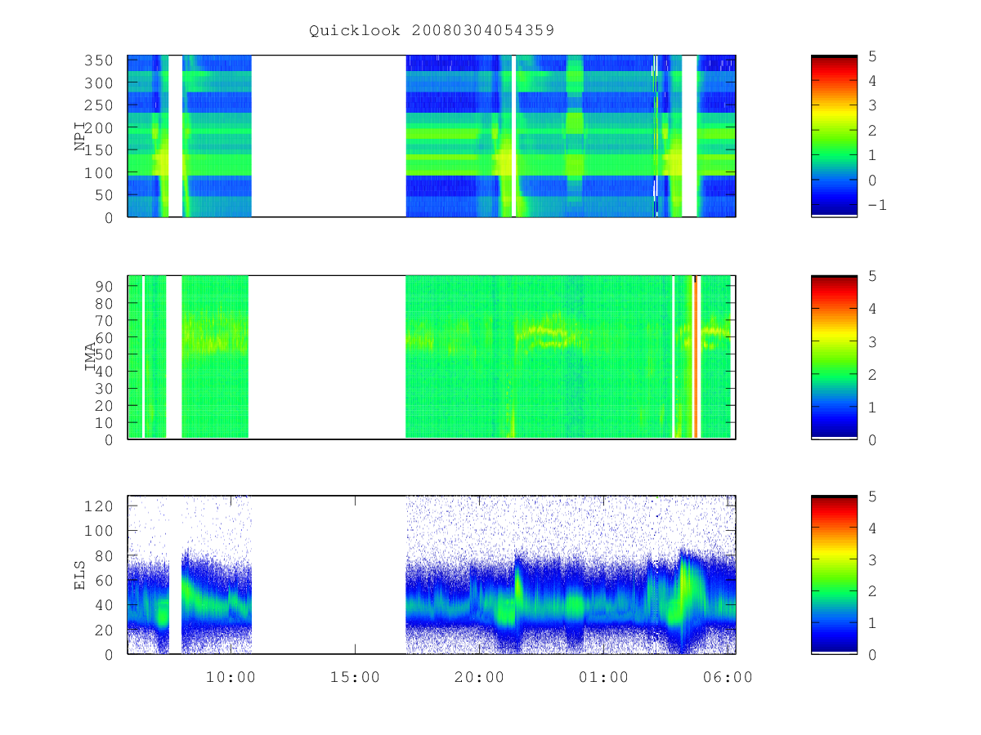Image resolution: width=981 pixels, height=735 pixels.
Task: Click the 06:00 time axis label
Action: coord(728,678)
